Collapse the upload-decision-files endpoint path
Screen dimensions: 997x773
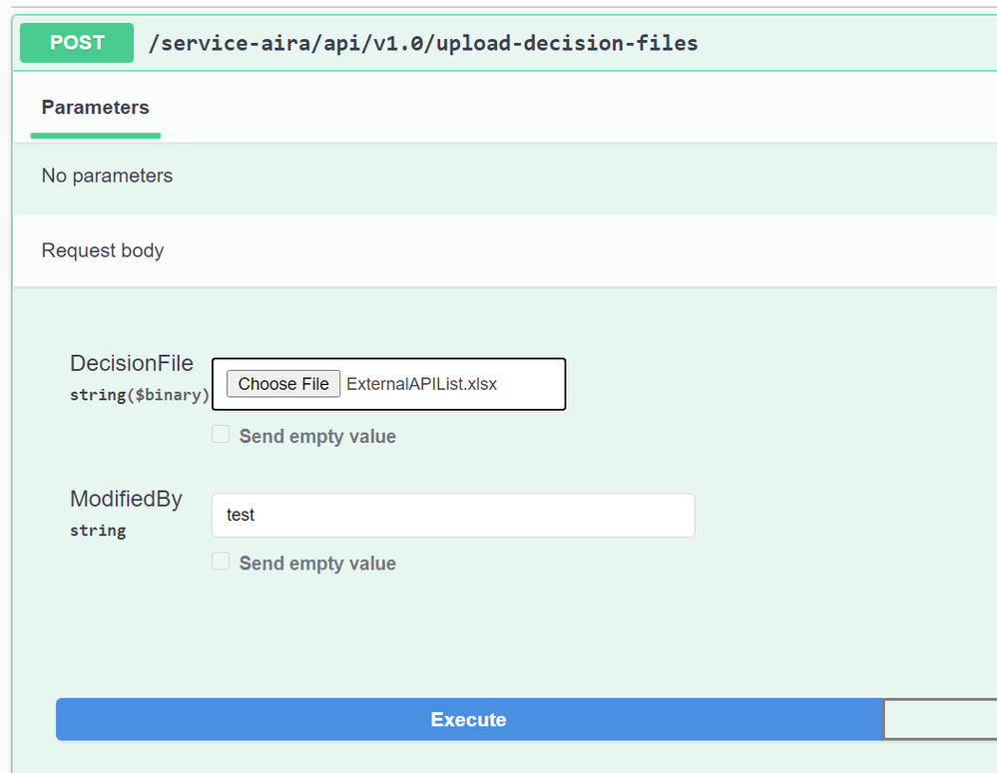(422, 43)
